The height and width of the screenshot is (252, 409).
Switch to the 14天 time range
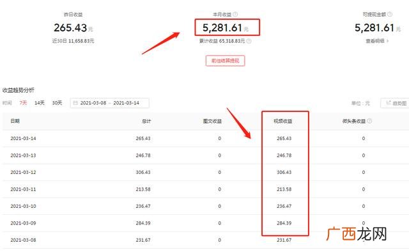40,103
